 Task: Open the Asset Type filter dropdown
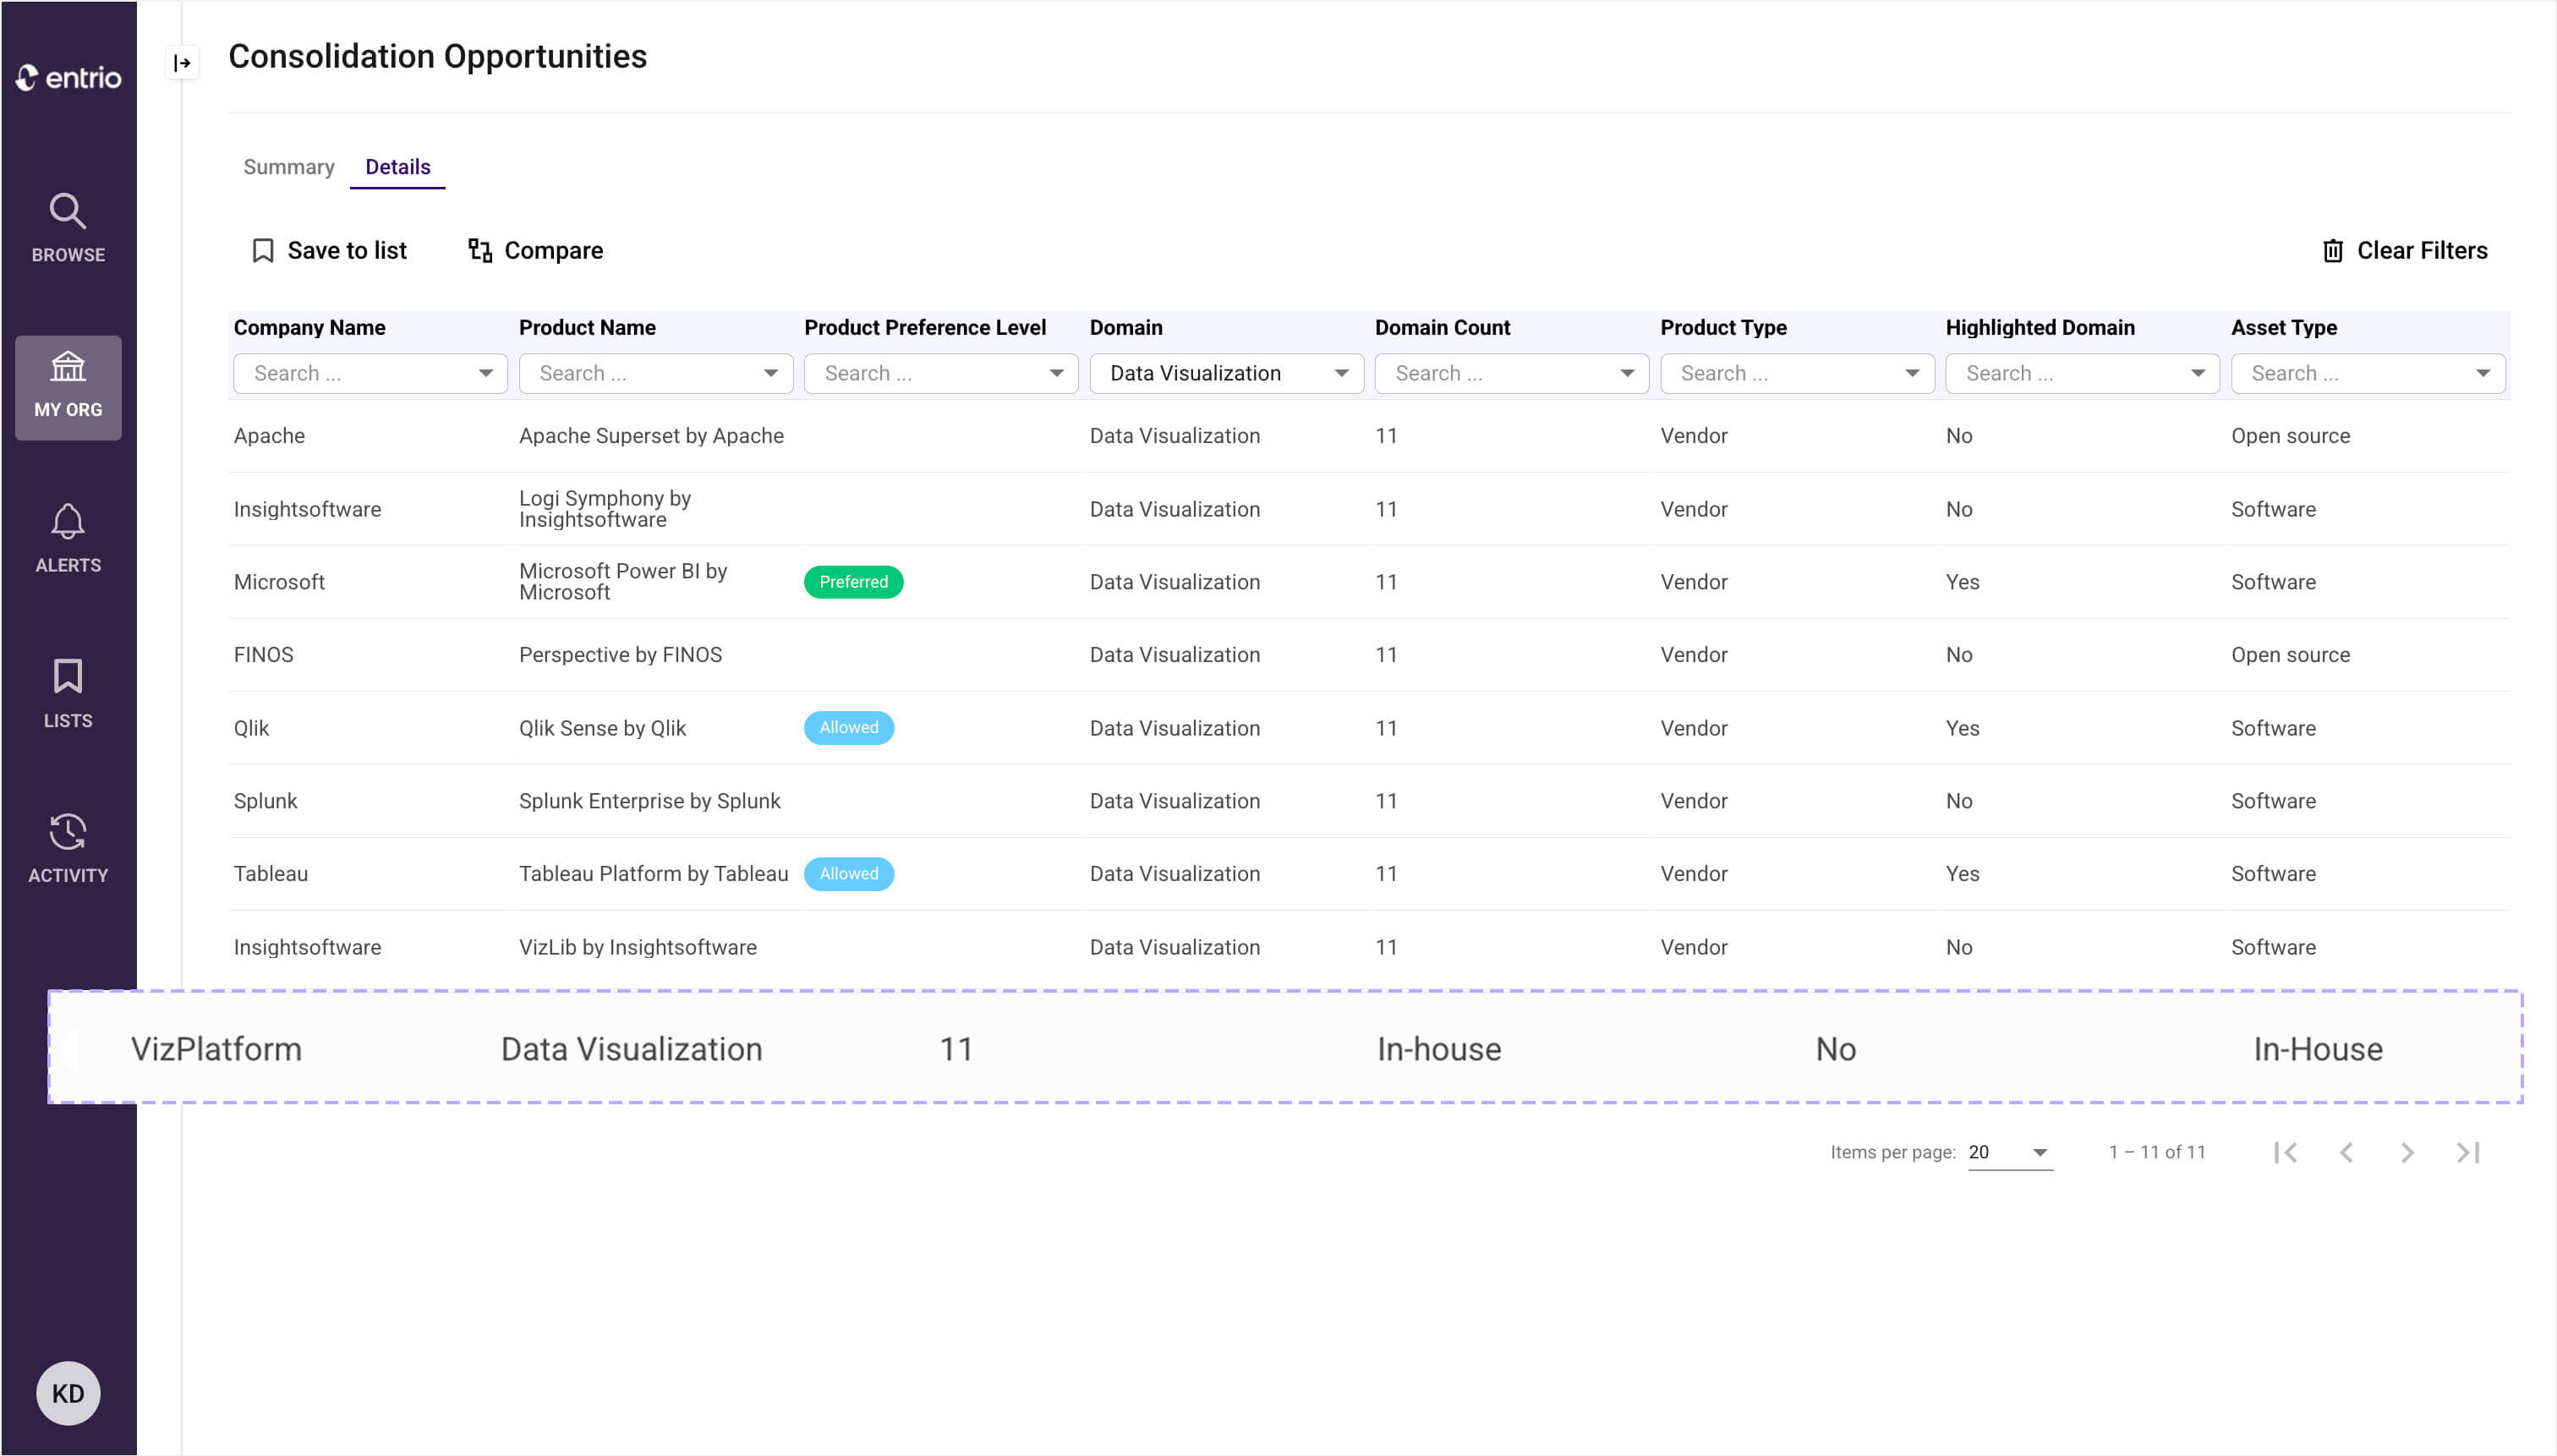2368,373
